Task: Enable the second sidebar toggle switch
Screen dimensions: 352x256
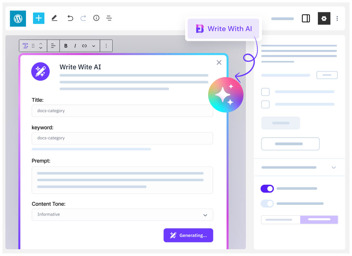Action: coord(267,203)
